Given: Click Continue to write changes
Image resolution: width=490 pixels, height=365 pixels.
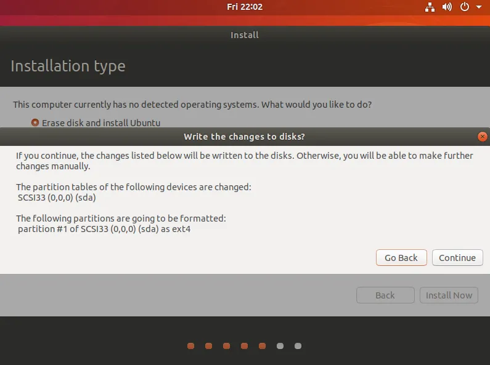Looking at the screenshot, I should coord(457,258).
